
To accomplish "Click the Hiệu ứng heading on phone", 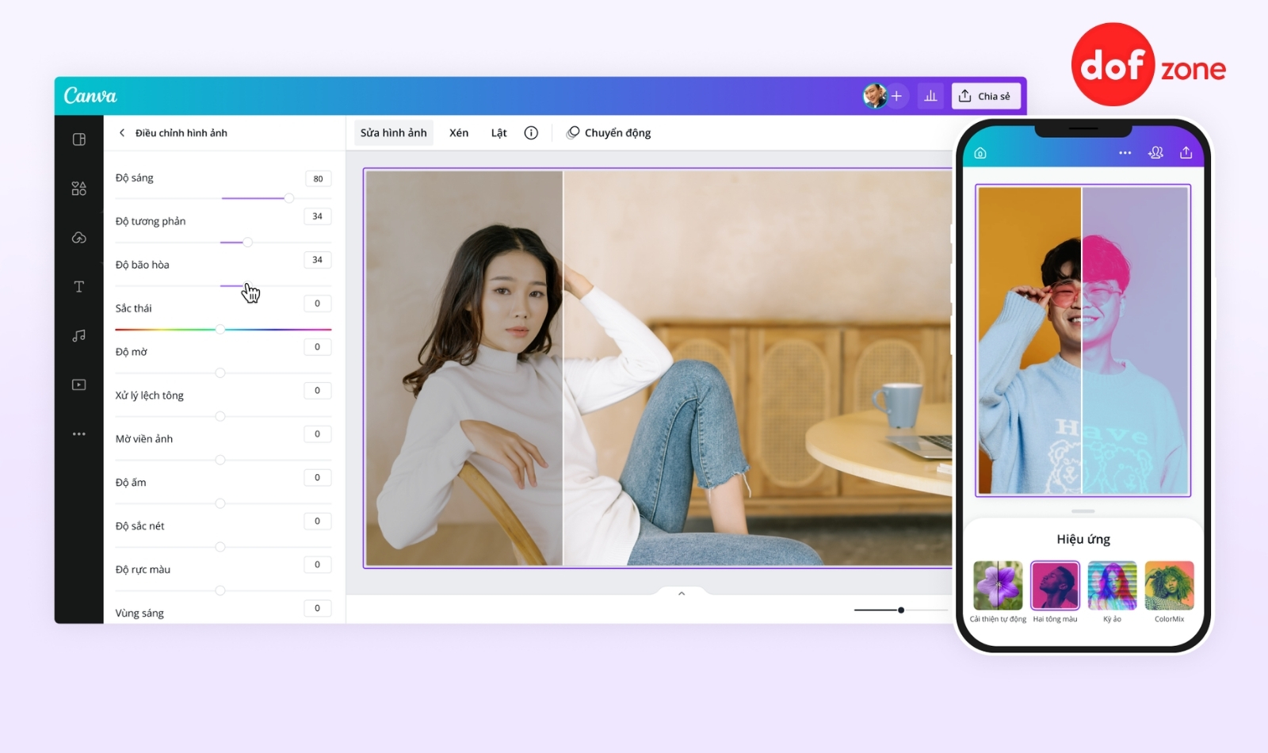I will pyautogui.click(x=1083, y=540).
